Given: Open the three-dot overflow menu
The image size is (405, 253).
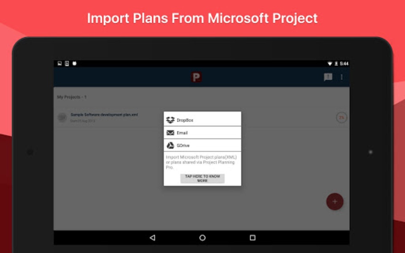Looking at the screenshot, I should pyautogui.click(x=342, y=77).
